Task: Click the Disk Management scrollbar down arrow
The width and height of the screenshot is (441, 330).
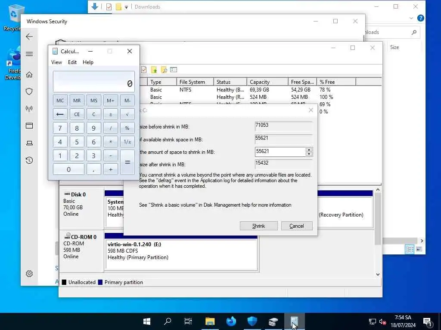Action: (x=378, y=275)
